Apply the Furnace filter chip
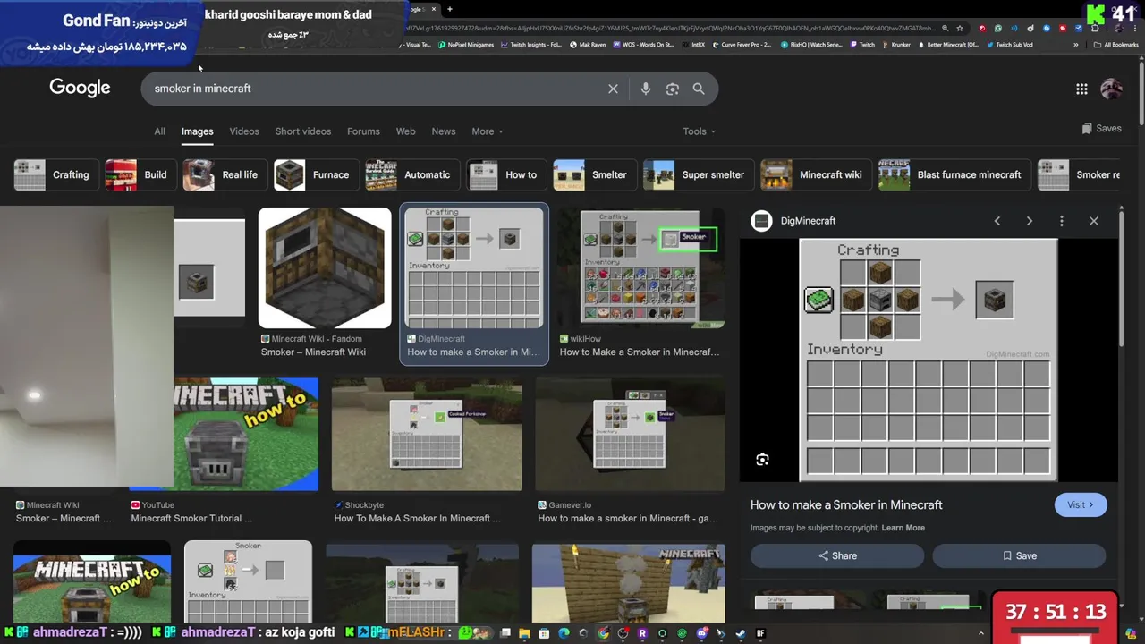 [x=315, y=175]
